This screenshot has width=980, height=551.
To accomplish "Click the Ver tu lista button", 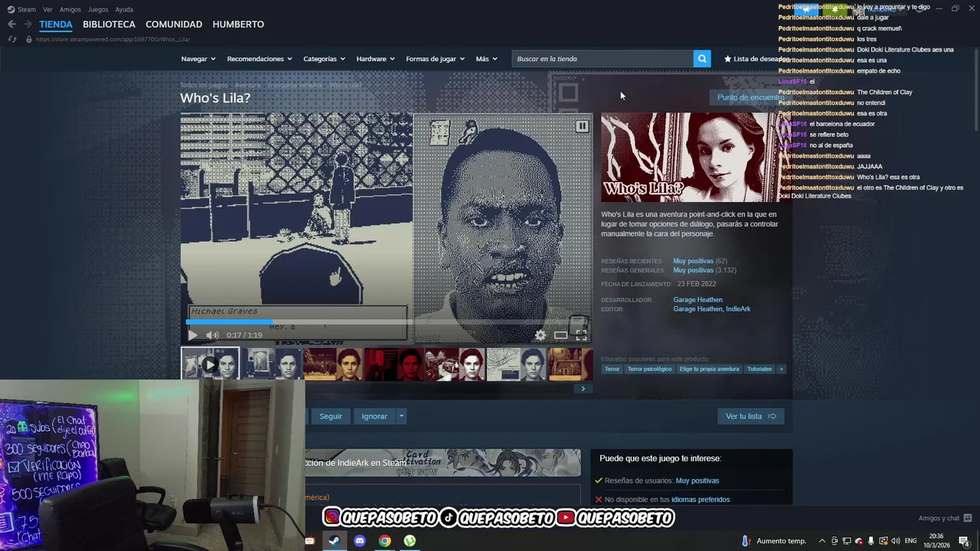I will [751, 416].
